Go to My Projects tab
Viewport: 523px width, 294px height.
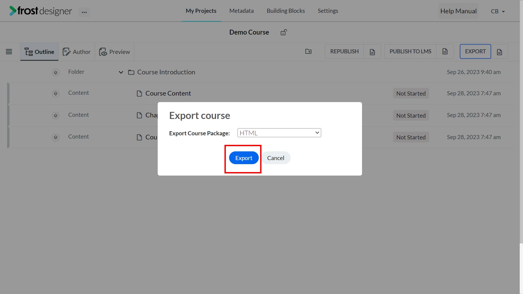201,11
